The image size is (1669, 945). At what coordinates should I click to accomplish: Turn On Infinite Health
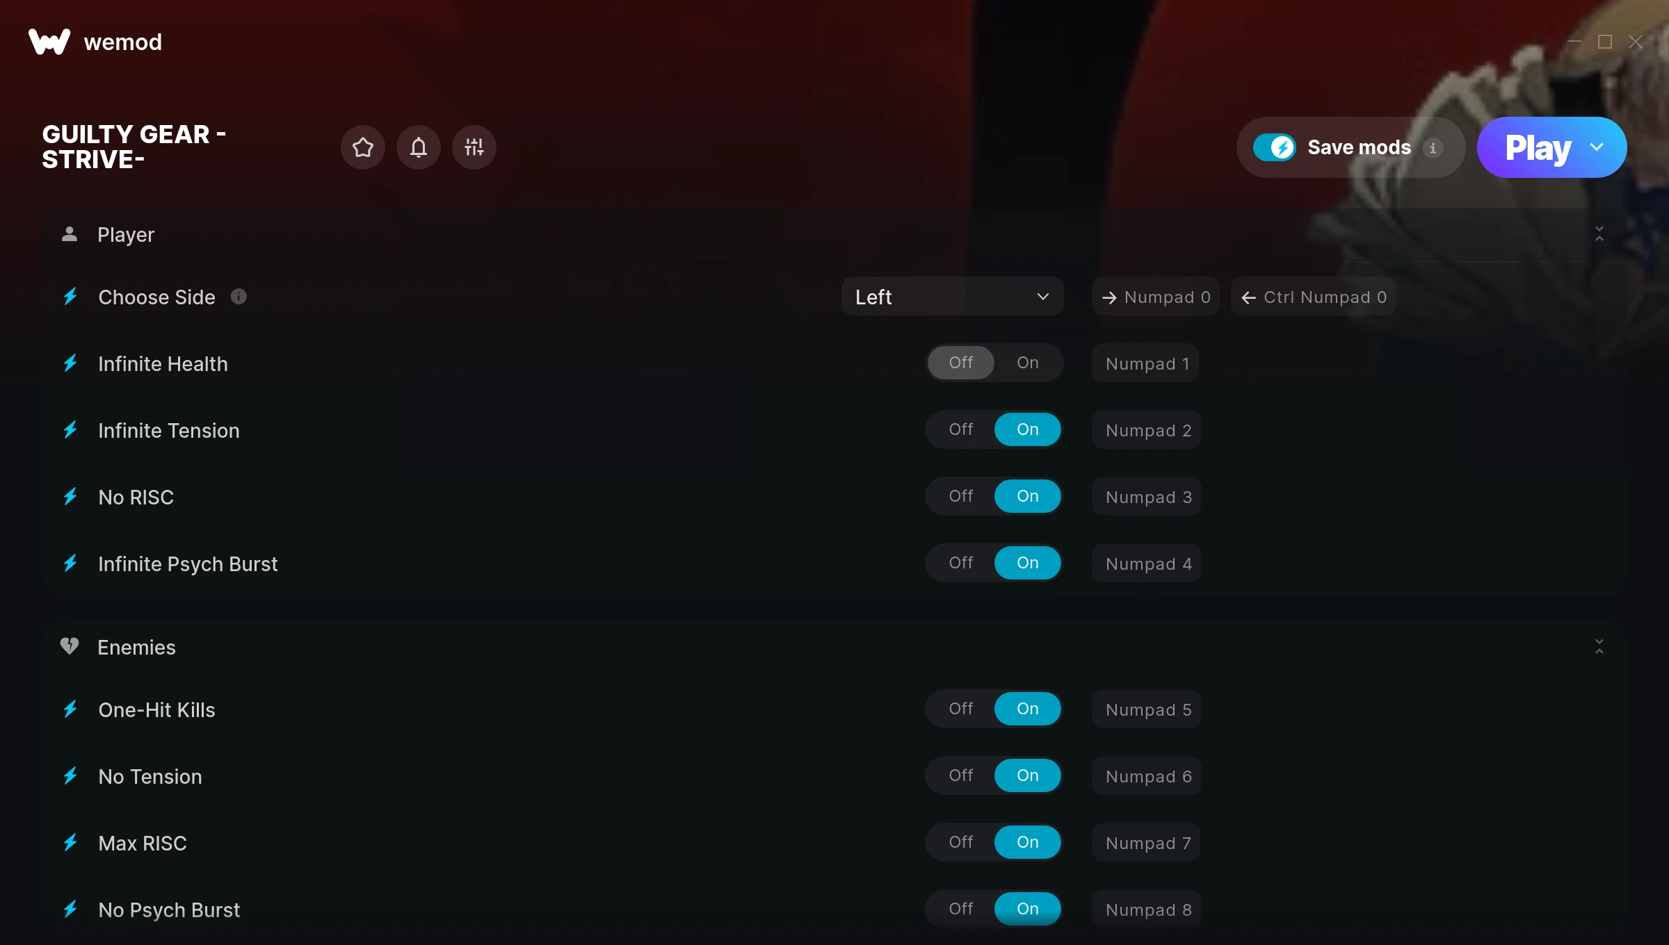pos(1028,363)
